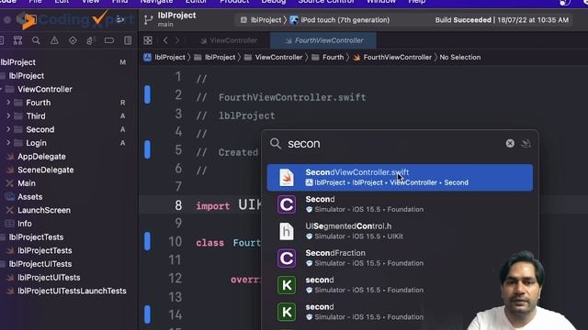The image size is (588, 330).
Task: Select SceneDelegate in the navigator
Action: coord(45,170)
